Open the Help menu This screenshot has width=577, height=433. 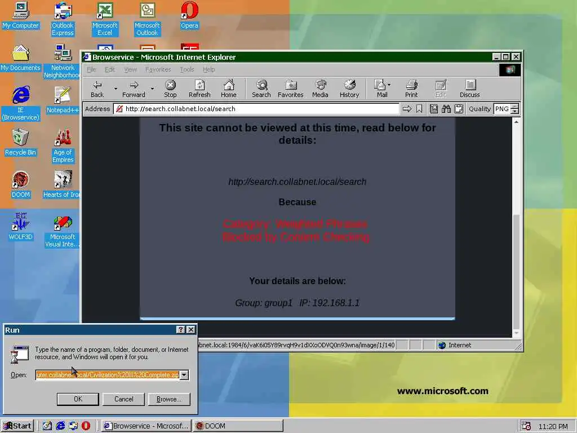(x=208, y=69)
